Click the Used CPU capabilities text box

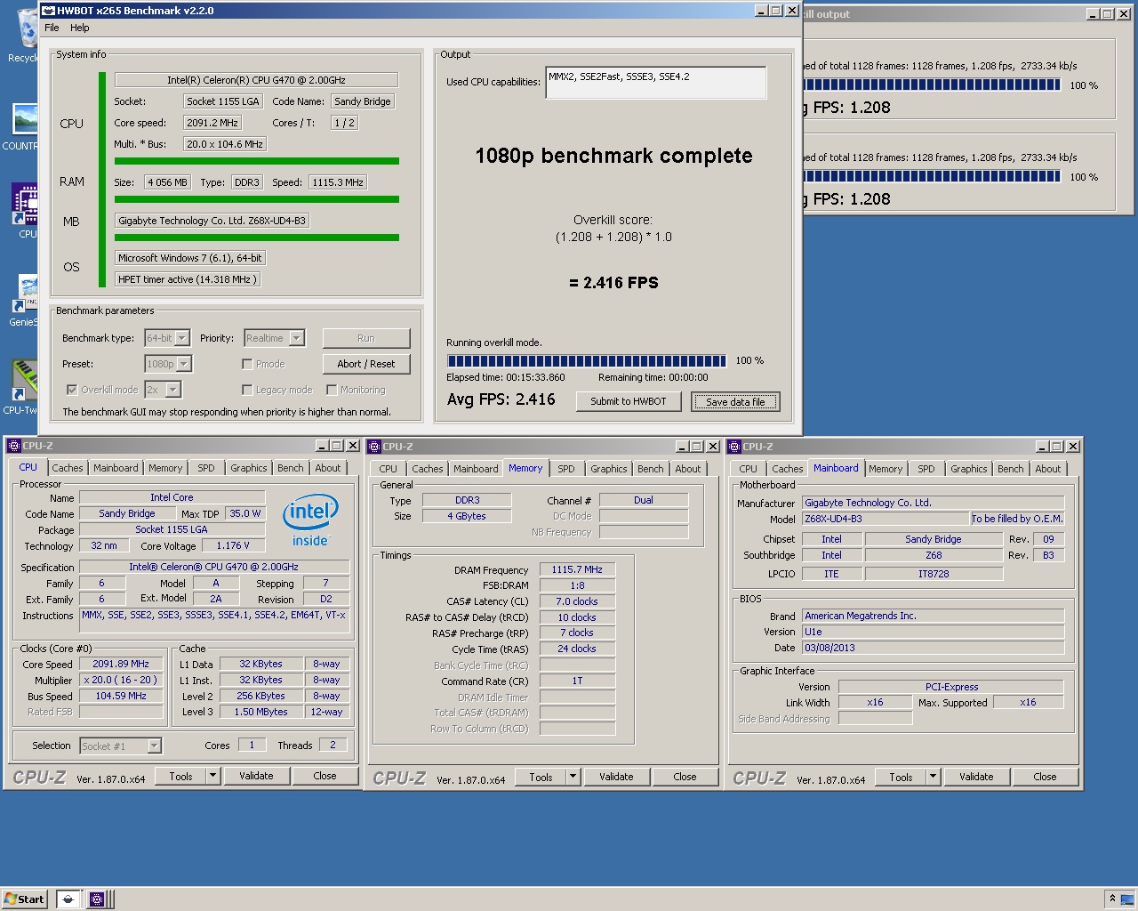click(x=655, y=83)
